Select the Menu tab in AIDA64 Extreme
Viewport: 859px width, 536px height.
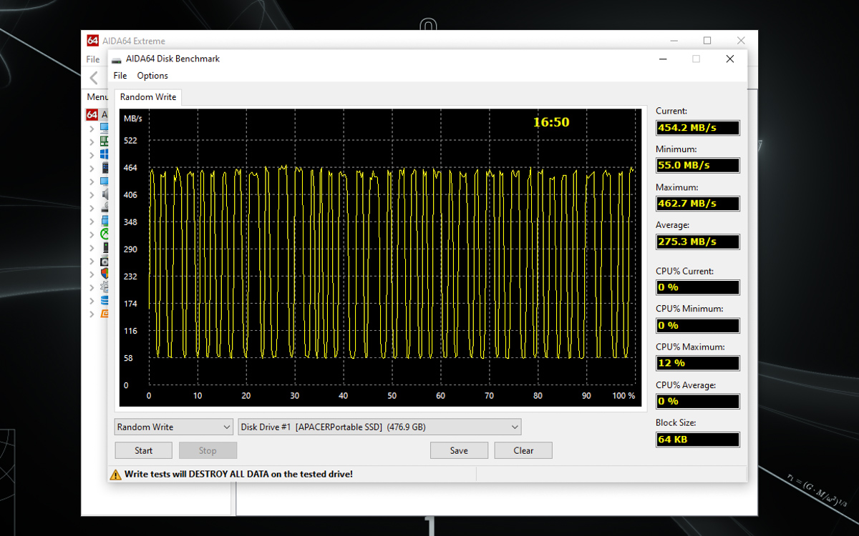[97, 97]
